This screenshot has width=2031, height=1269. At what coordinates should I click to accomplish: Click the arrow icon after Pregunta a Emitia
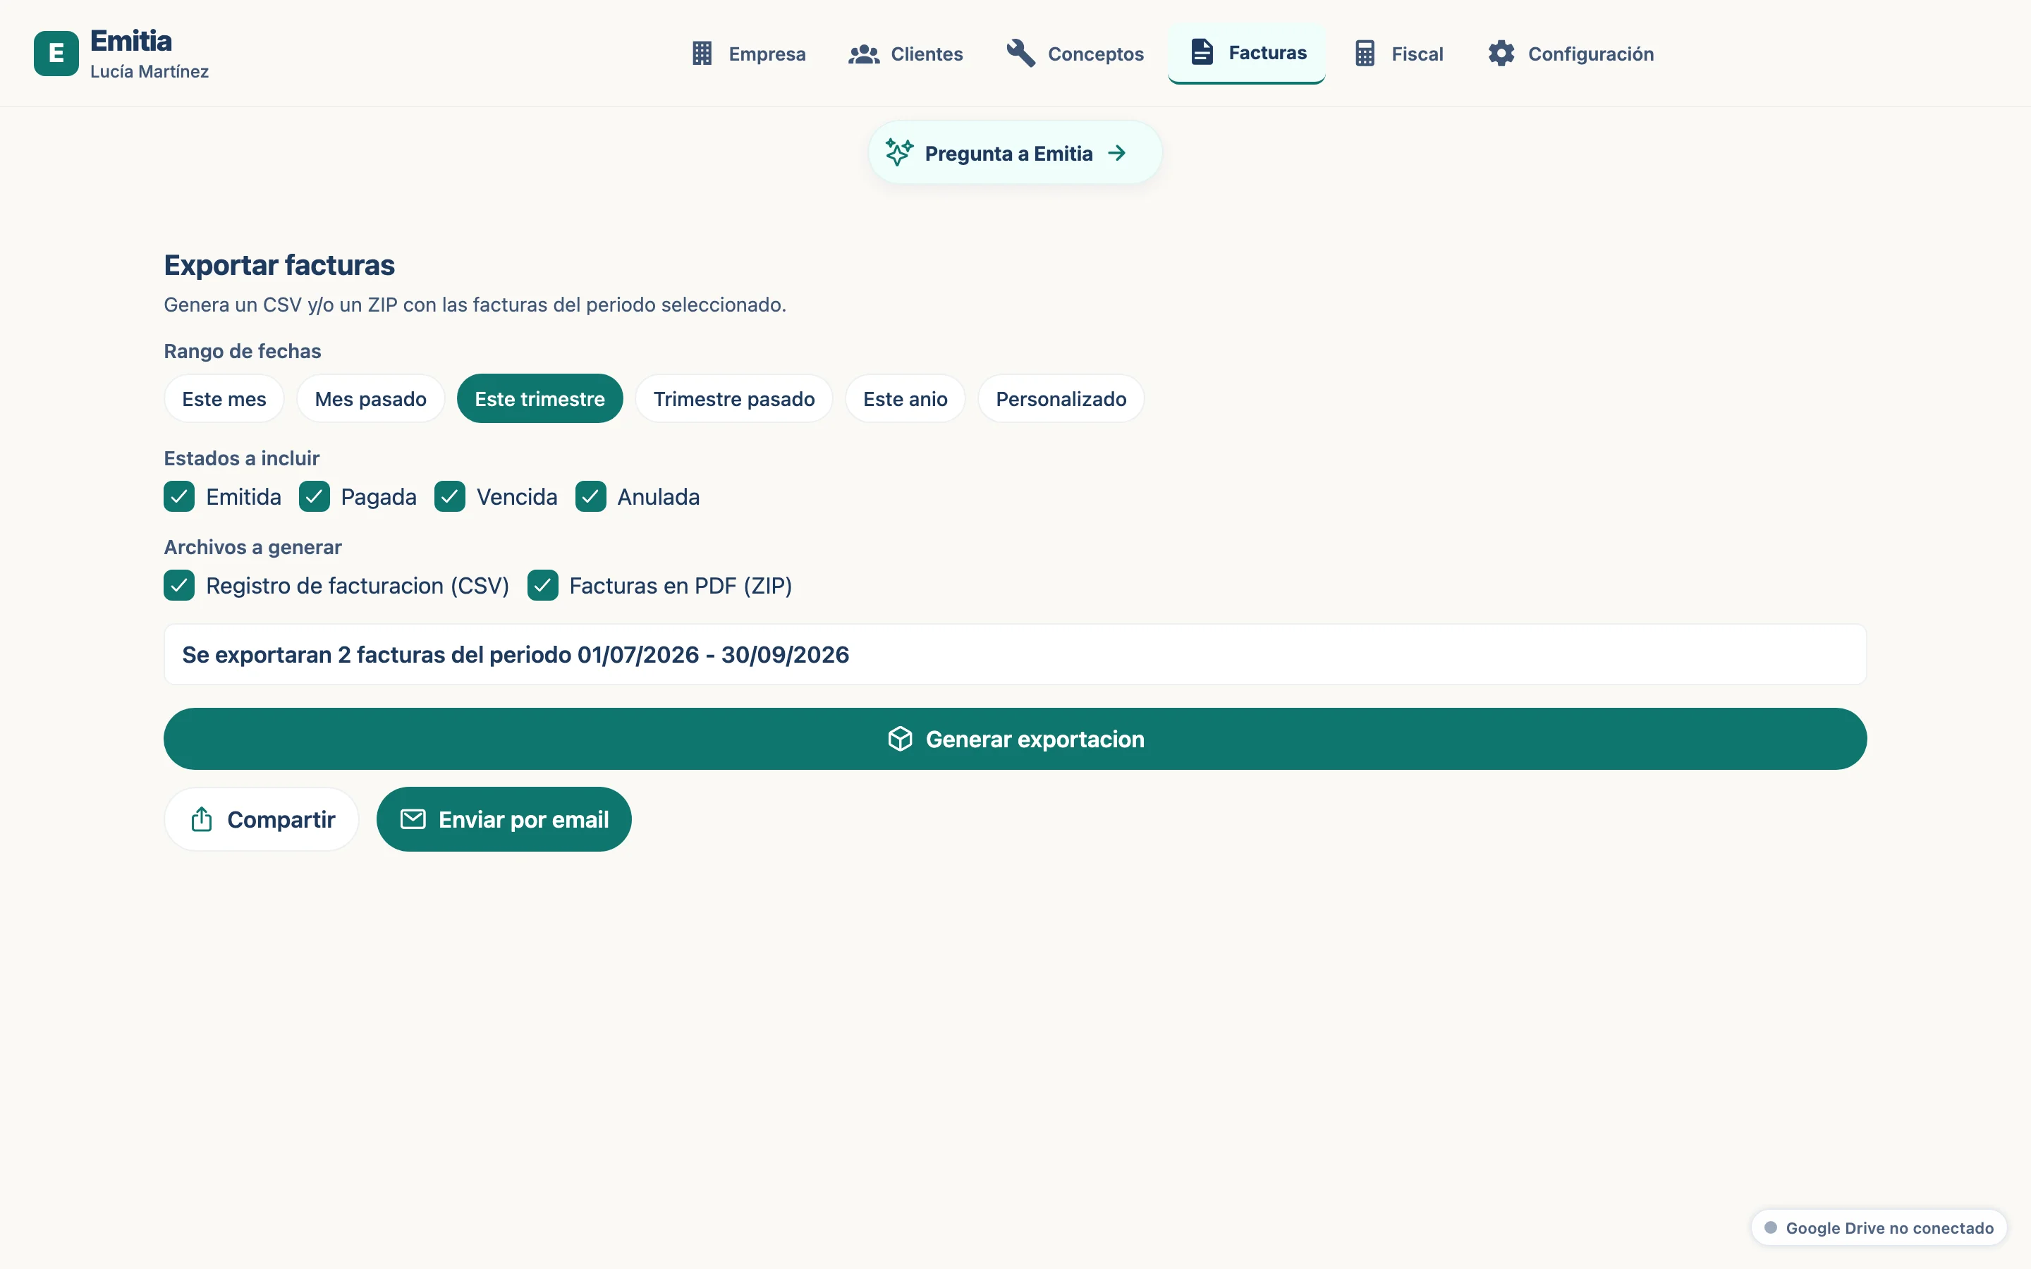(1116, 153)
